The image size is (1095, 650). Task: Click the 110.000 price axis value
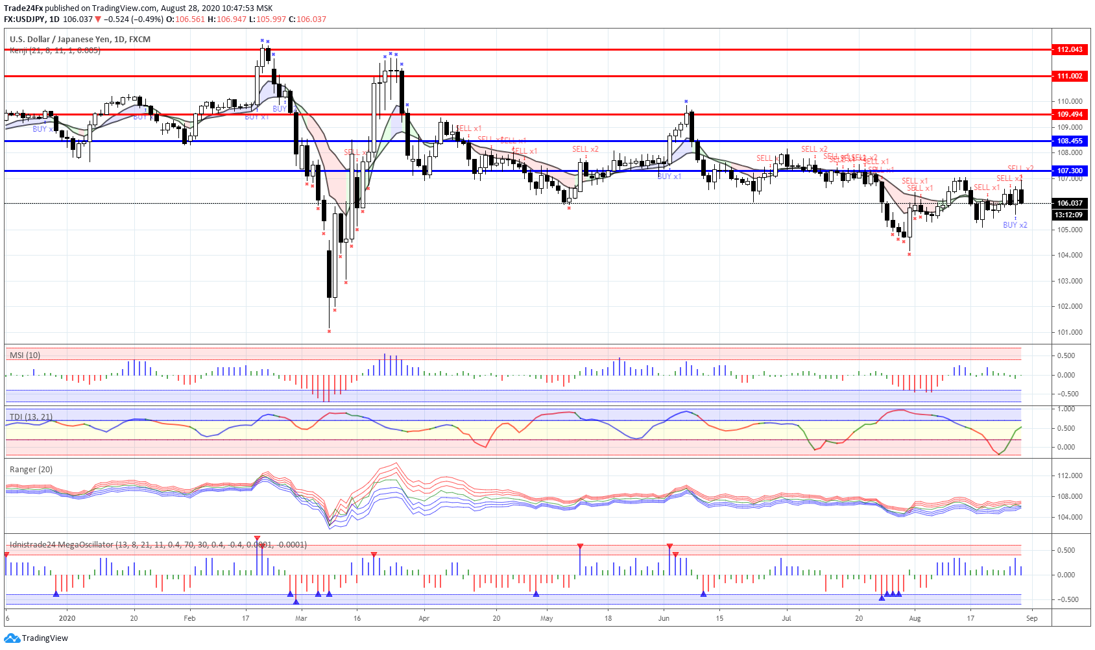pyautogui.click(x=1070, y=101)
